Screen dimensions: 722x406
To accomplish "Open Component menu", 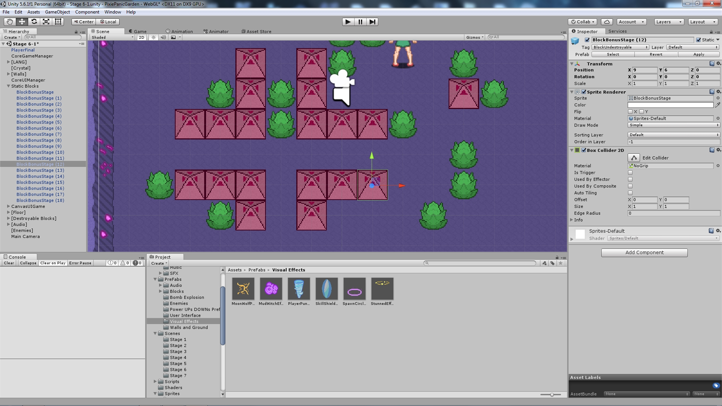I will click(87, 12).
